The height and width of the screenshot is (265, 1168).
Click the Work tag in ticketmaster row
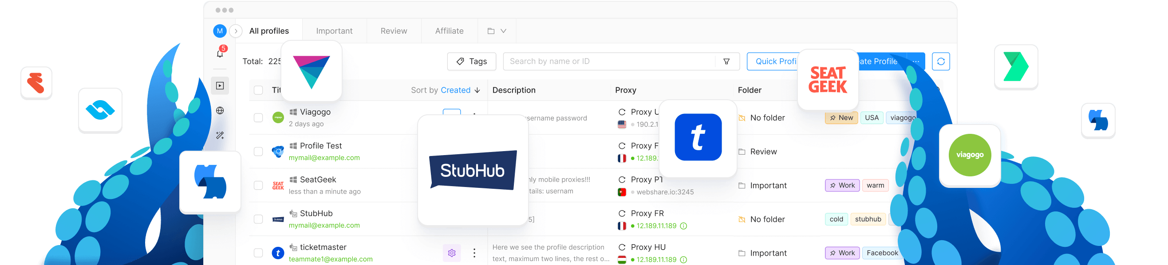pos(842,253)
